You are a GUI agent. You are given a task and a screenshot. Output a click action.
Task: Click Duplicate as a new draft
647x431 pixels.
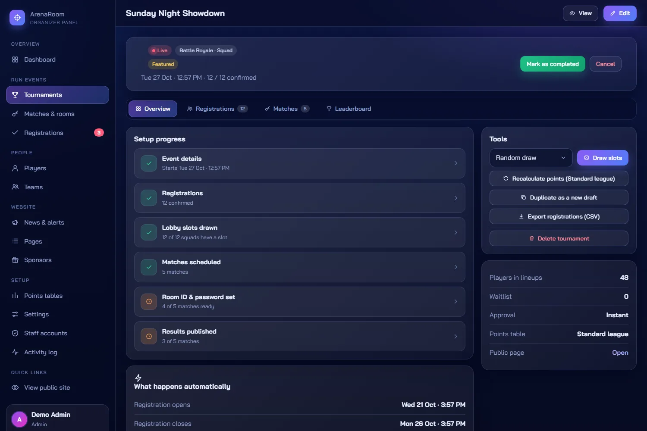559,197
